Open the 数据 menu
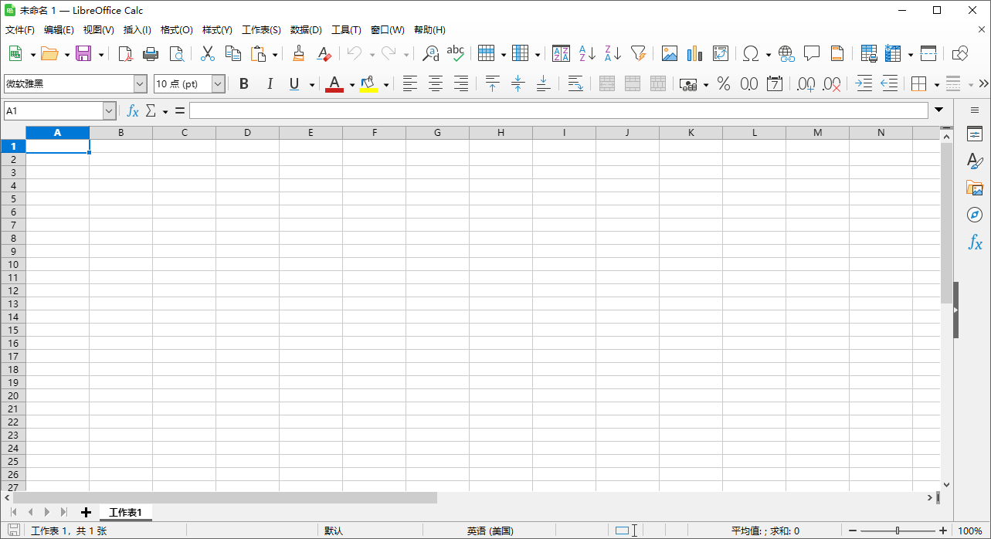 tap(306, 29)
